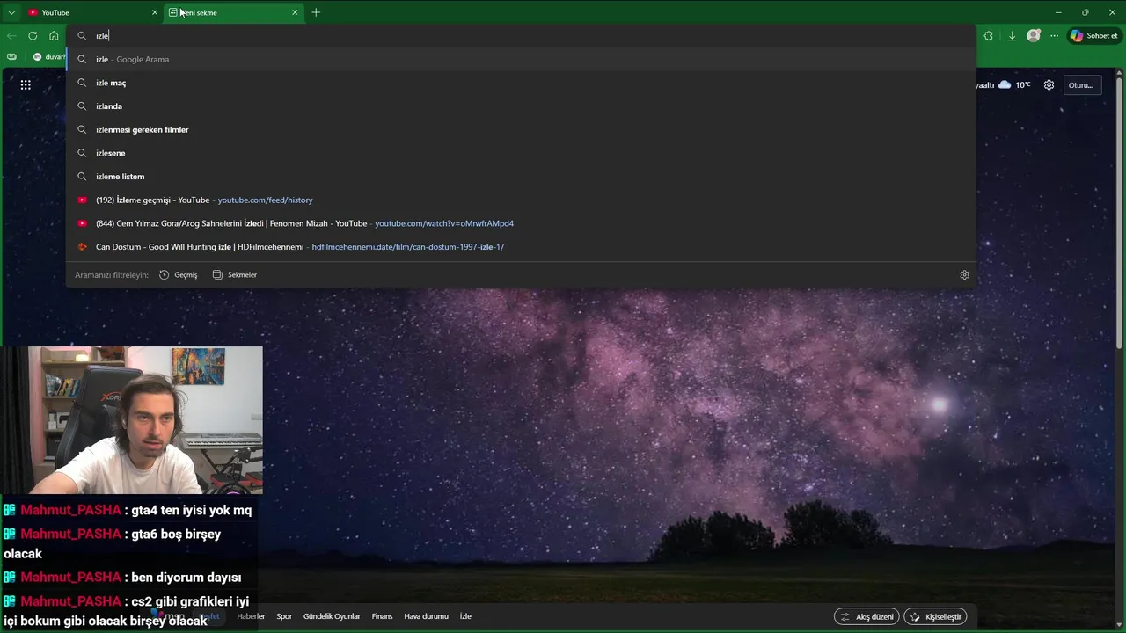Select the Yeni sekme tab
Image resolution: width=1126 pixels, height=633 pixels.
234,12
